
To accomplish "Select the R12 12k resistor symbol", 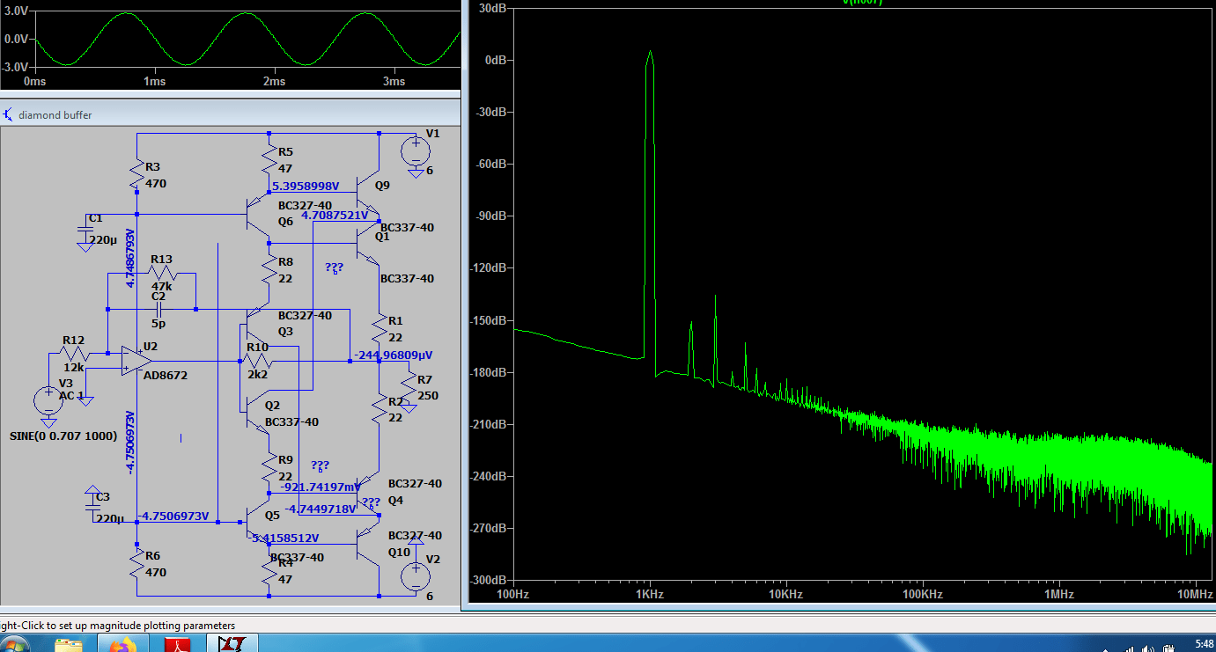I will (73, 353).
